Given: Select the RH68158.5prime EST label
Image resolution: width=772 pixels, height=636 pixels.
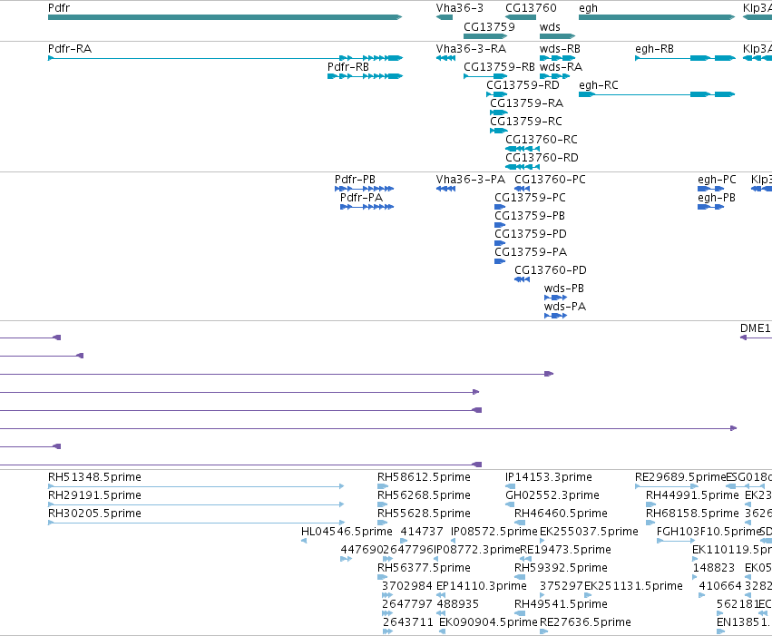Looking at the screenshot, I should 692,514.
